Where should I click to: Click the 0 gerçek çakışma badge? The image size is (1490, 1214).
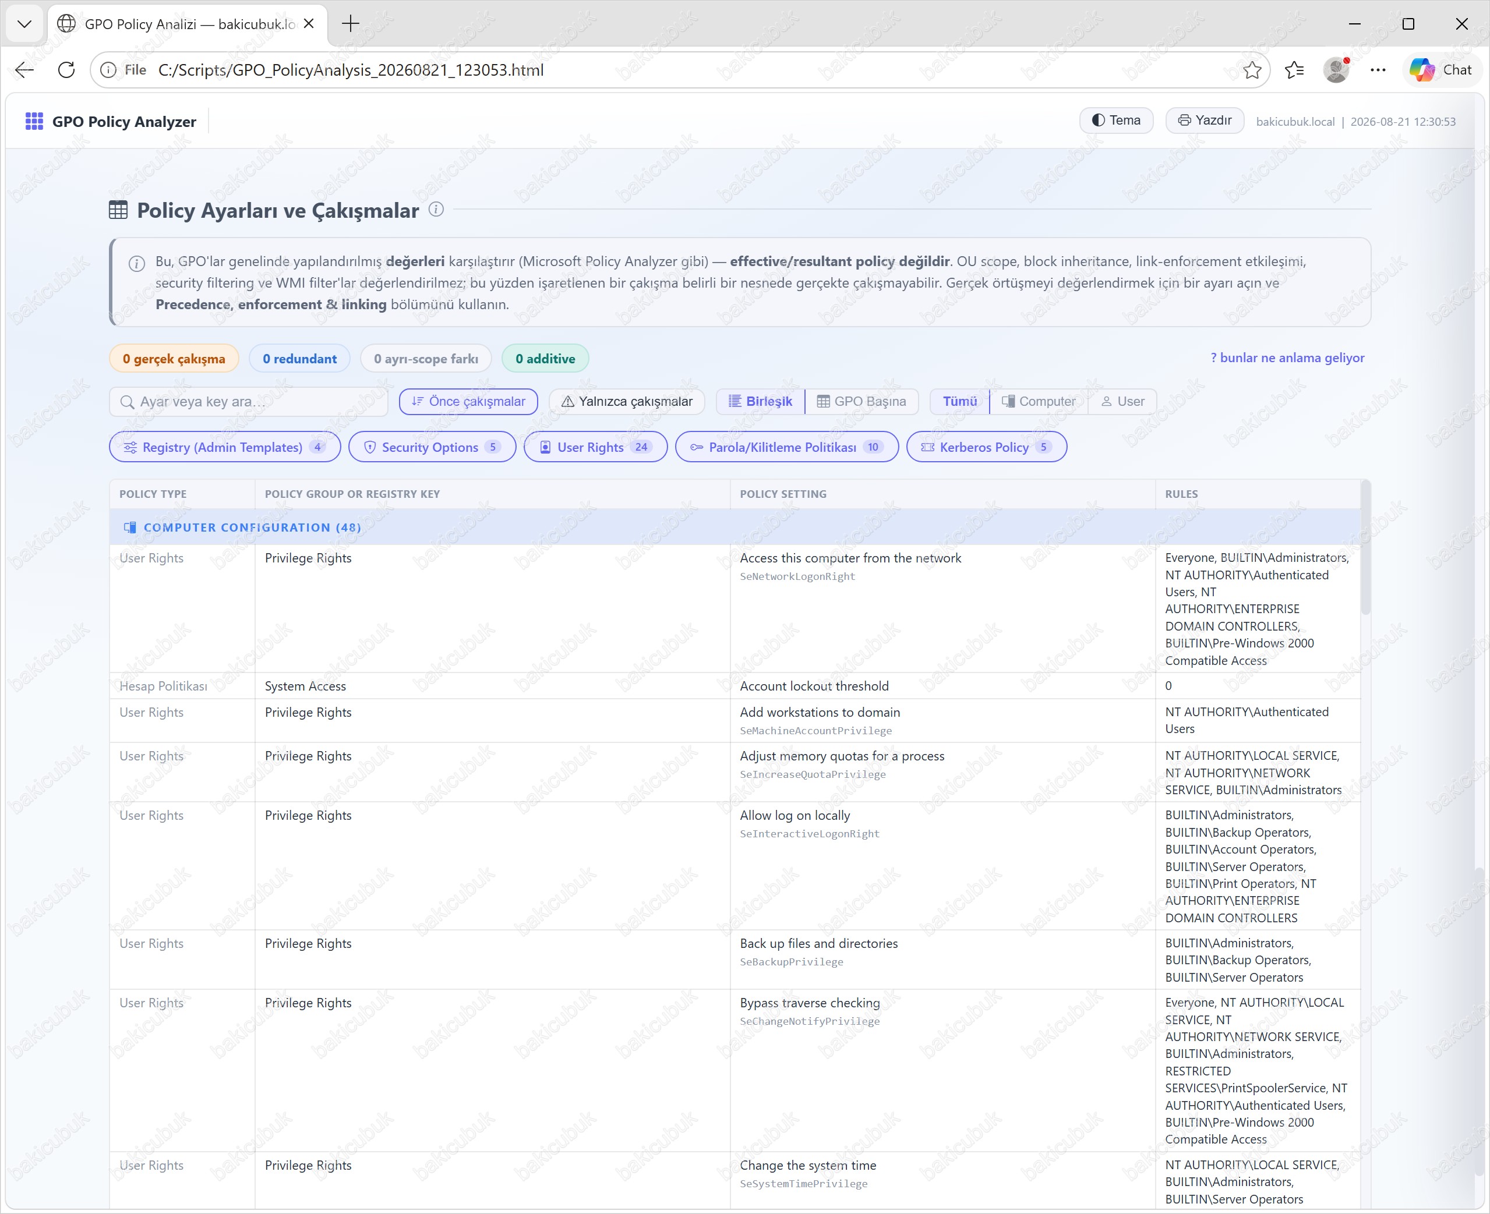click(174, 359)
